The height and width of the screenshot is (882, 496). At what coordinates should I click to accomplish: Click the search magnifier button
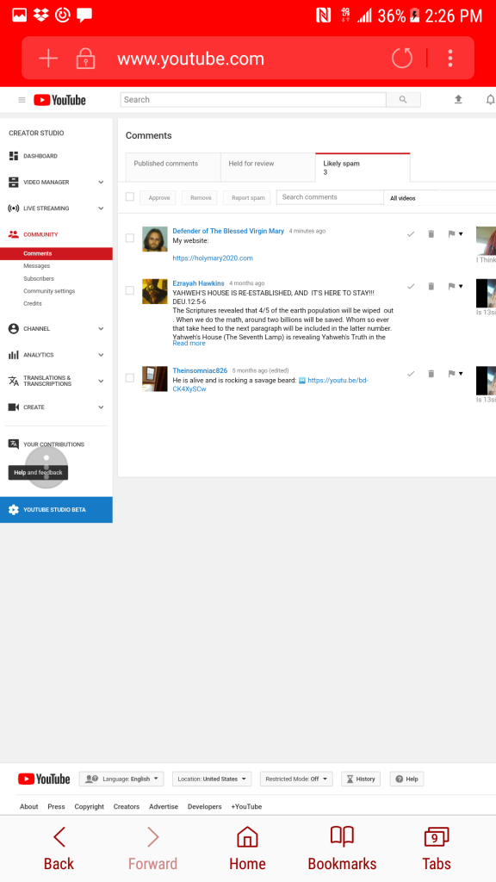[403, 100]
